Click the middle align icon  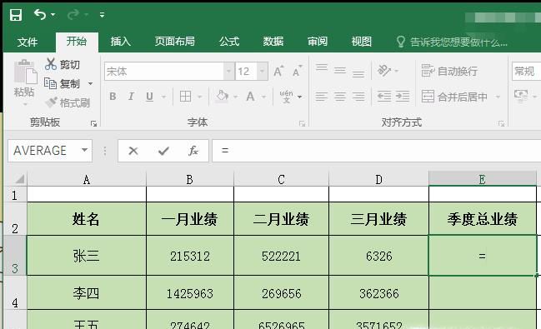pos(340,70)
